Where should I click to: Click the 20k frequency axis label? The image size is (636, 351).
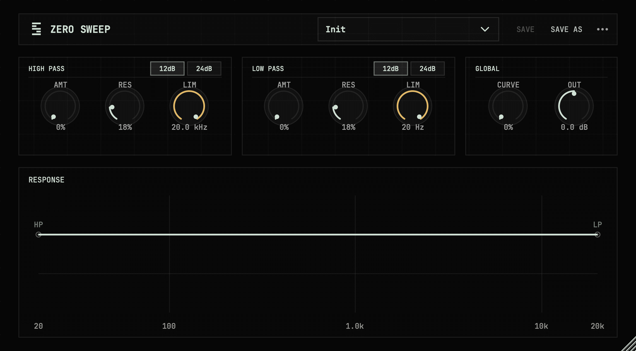click(597, 326)
